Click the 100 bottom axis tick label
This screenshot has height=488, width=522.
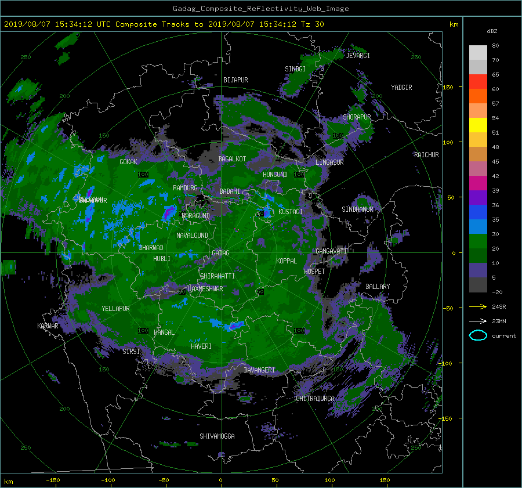(x=329, y=480)
